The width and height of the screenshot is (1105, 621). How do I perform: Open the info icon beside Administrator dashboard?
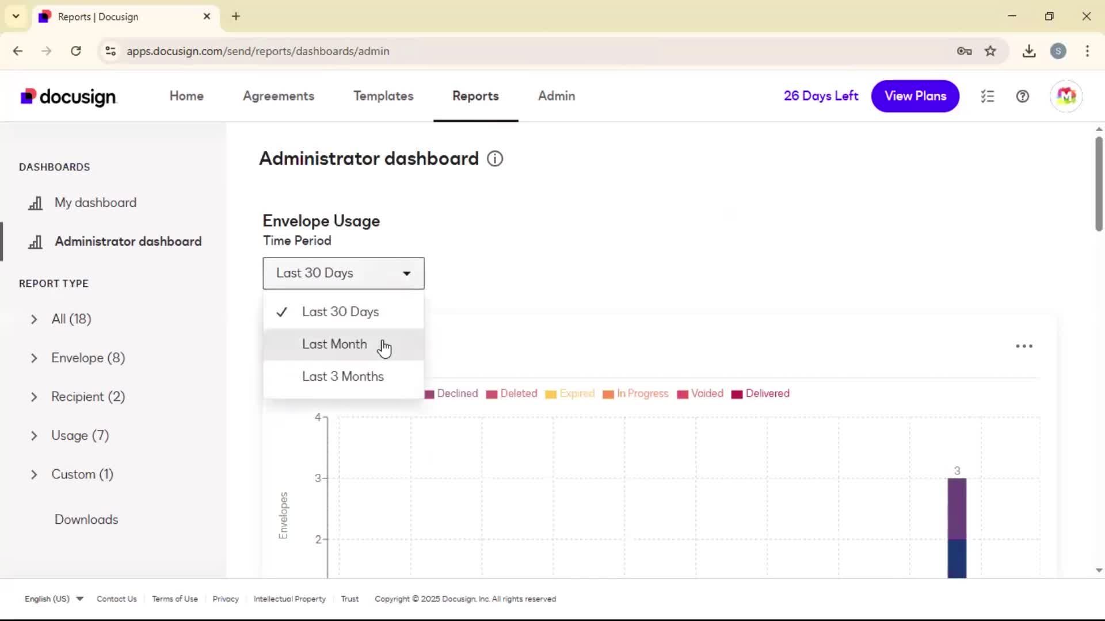pos(495,159)
